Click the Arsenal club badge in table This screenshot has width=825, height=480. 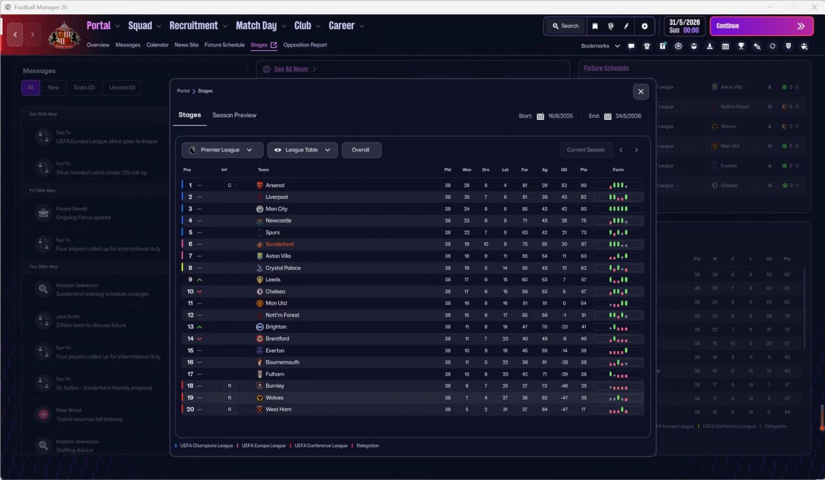click(260, 185)
